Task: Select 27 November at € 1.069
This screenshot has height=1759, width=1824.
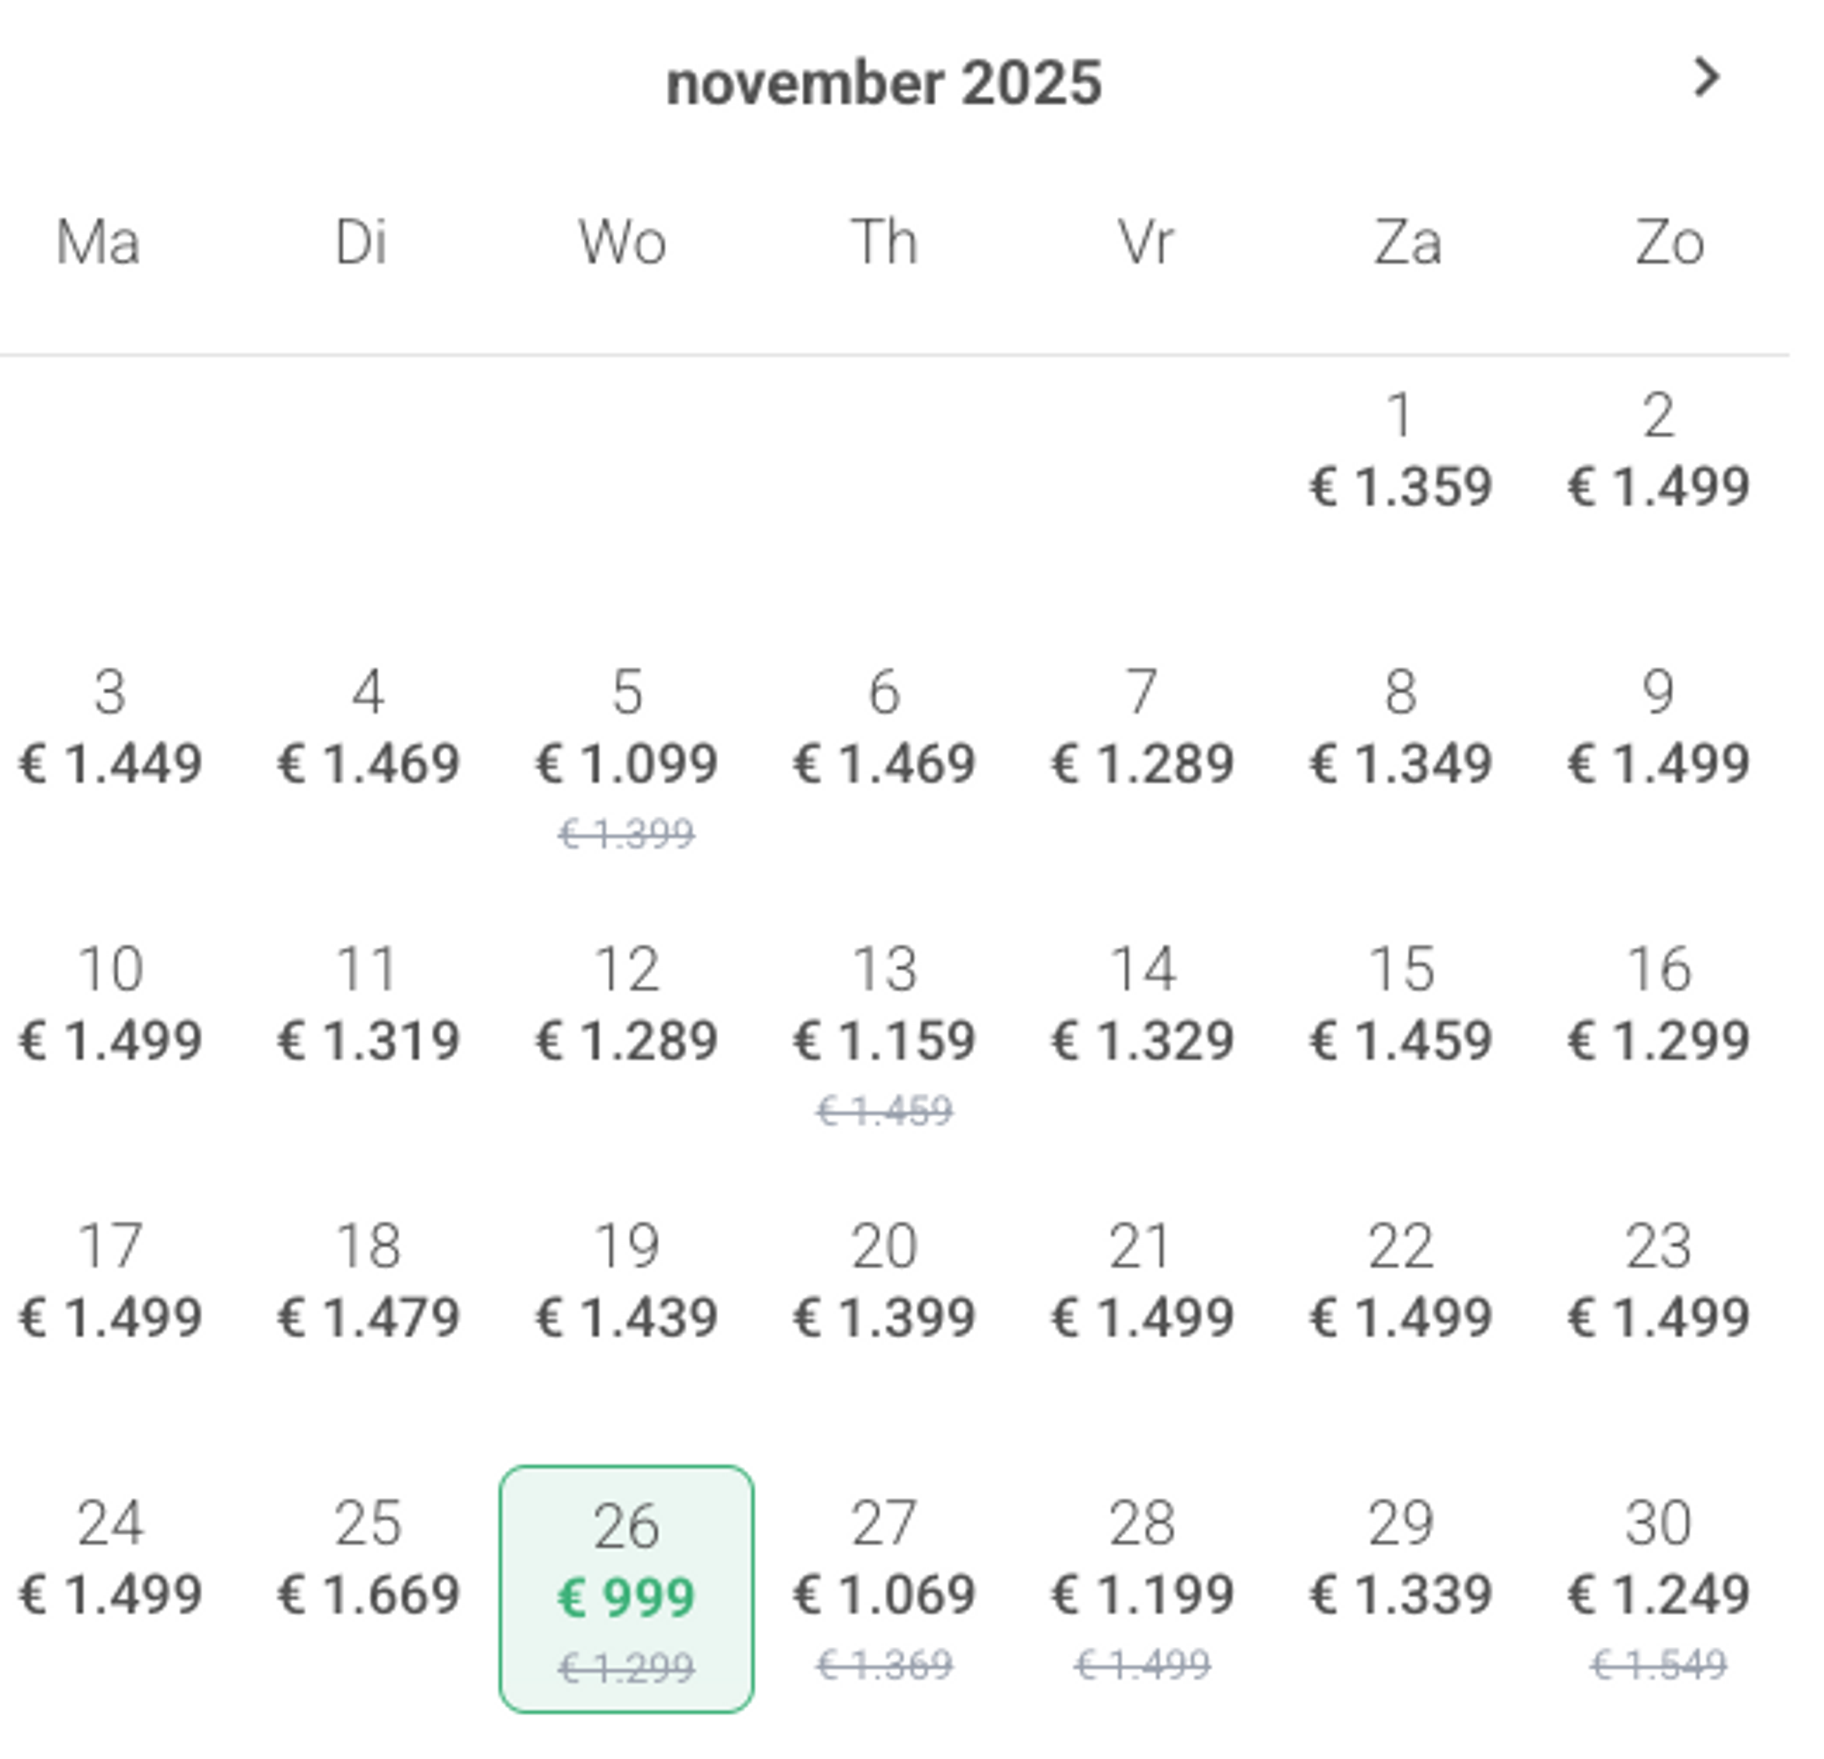Action: pyautogui.click(x=884, y=1589)
